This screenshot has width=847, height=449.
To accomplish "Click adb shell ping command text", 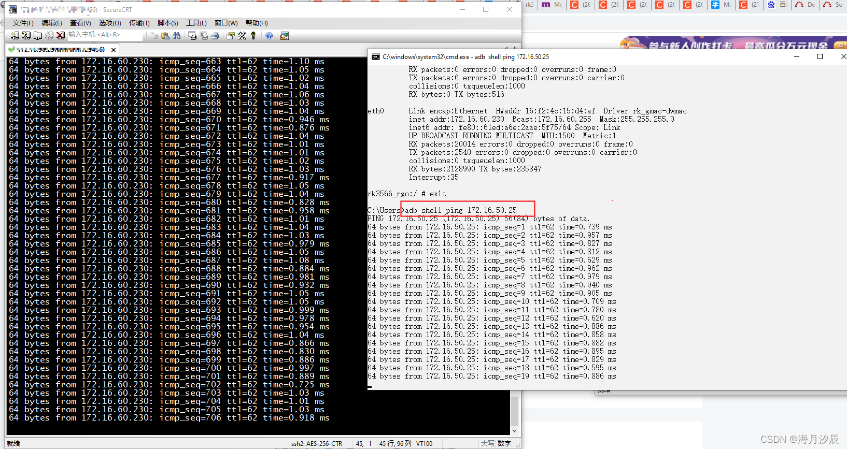I will (461, 210).
